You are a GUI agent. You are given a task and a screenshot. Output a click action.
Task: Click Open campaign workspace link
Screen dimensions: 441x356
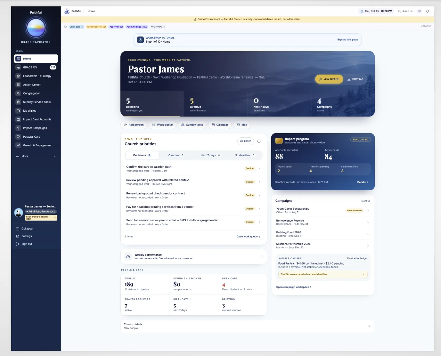(294, 287)
